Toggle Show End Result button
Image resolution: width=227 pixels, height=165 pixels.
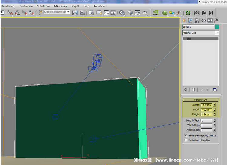194,90
